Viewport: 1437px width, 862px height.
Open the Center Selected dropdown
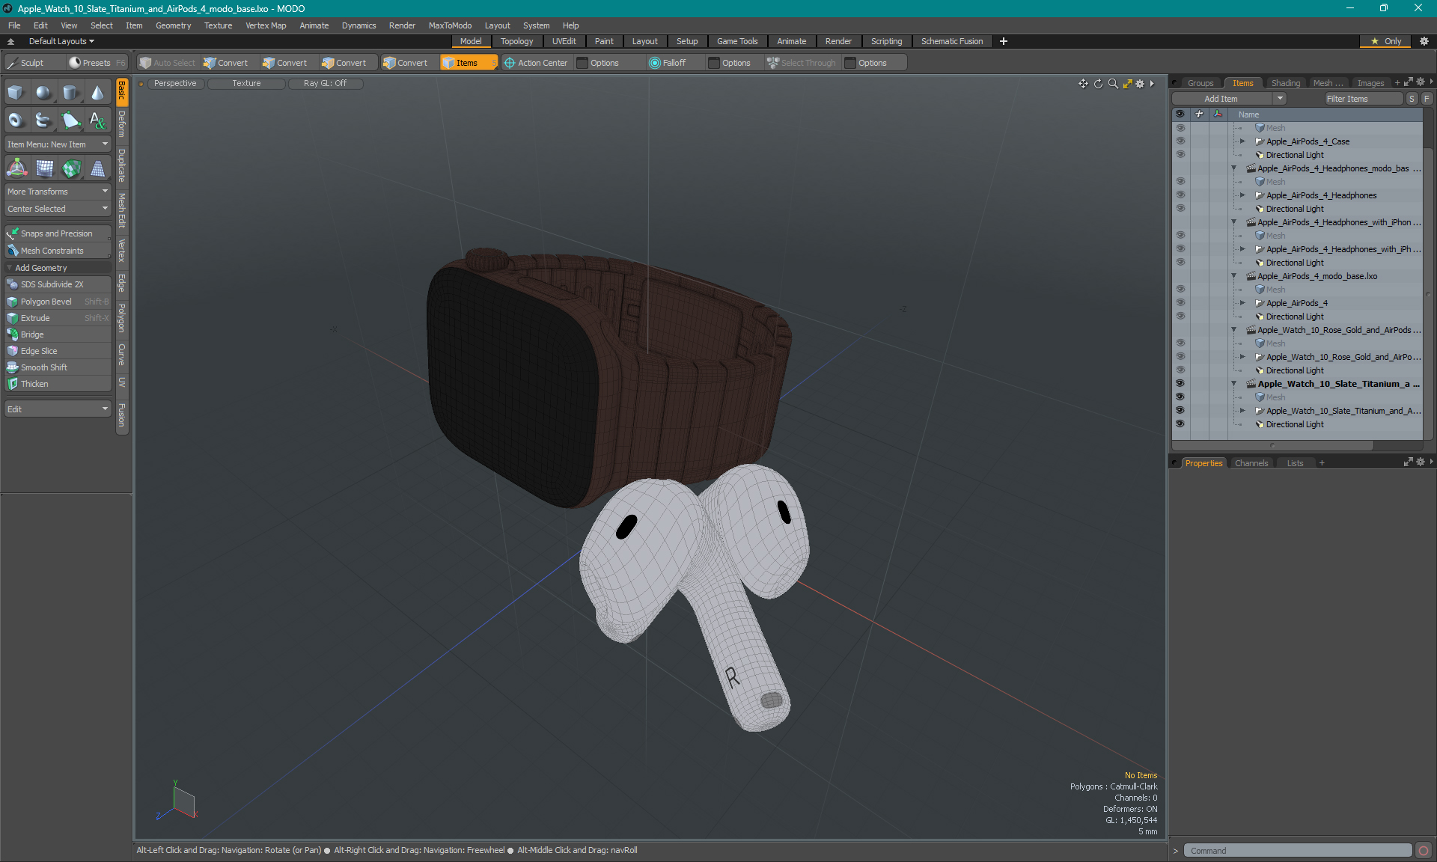pos(58,209)
